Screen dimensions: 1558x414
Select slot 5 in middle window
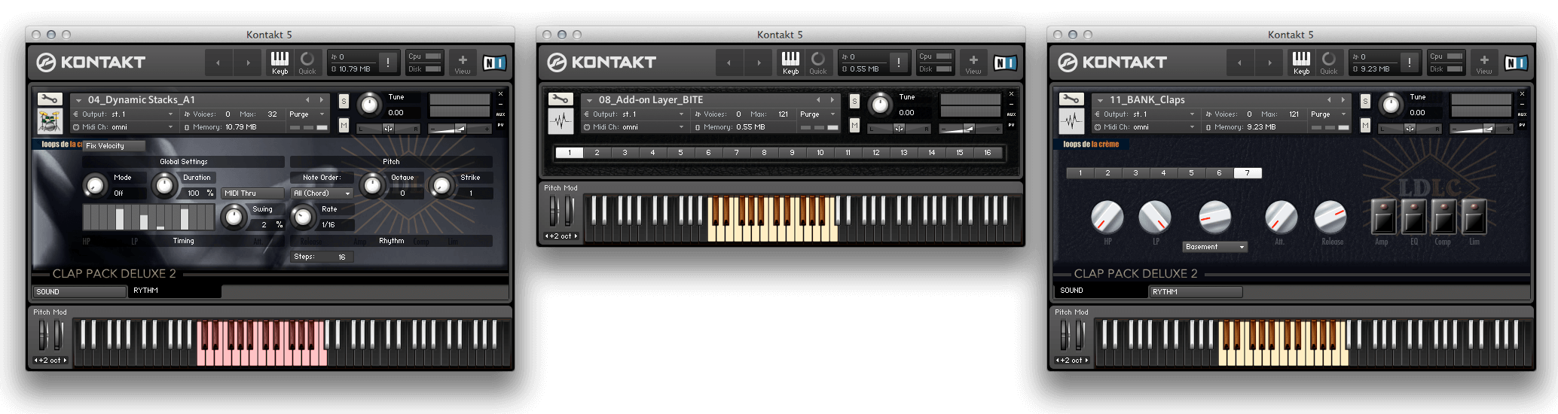[680, 153]
